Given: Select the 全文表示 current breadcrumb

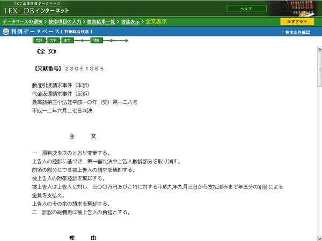Looking at the screenshot, I should click(156, 21).
